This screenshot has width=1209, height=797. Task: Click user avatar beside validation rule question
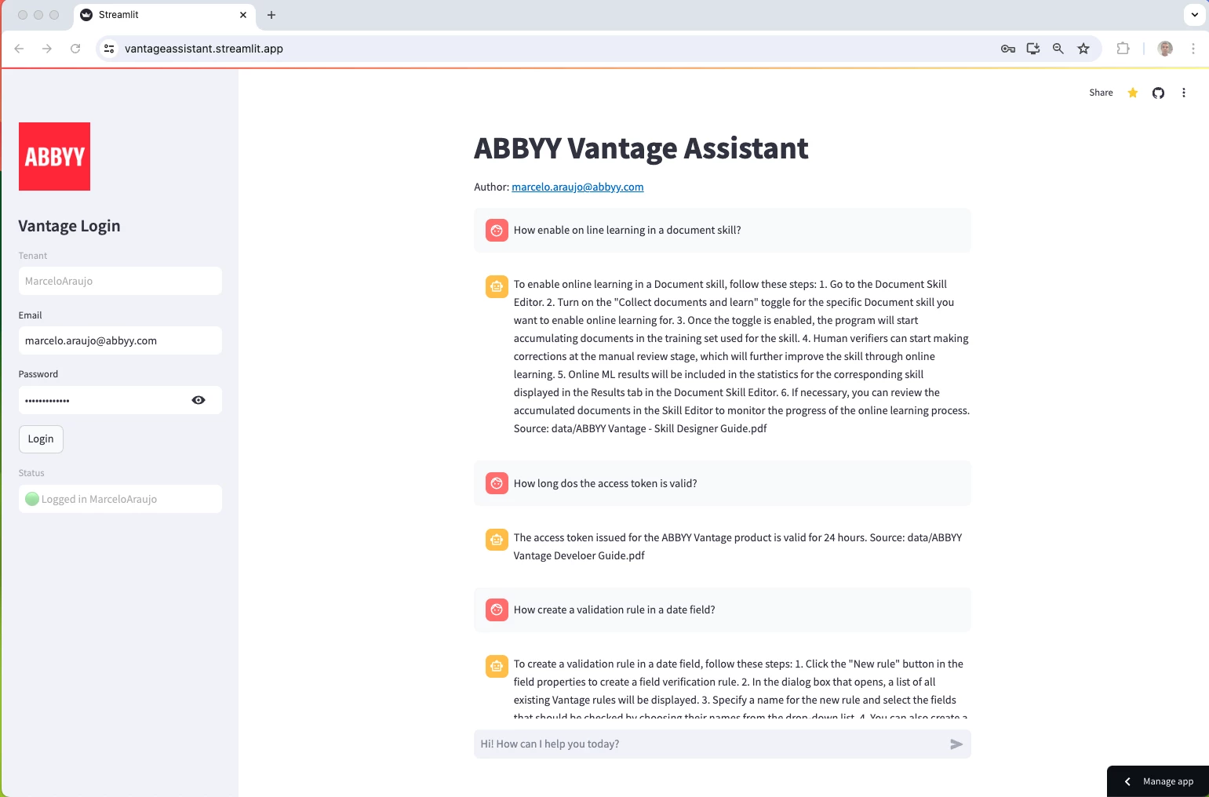(x=497, y=610)
